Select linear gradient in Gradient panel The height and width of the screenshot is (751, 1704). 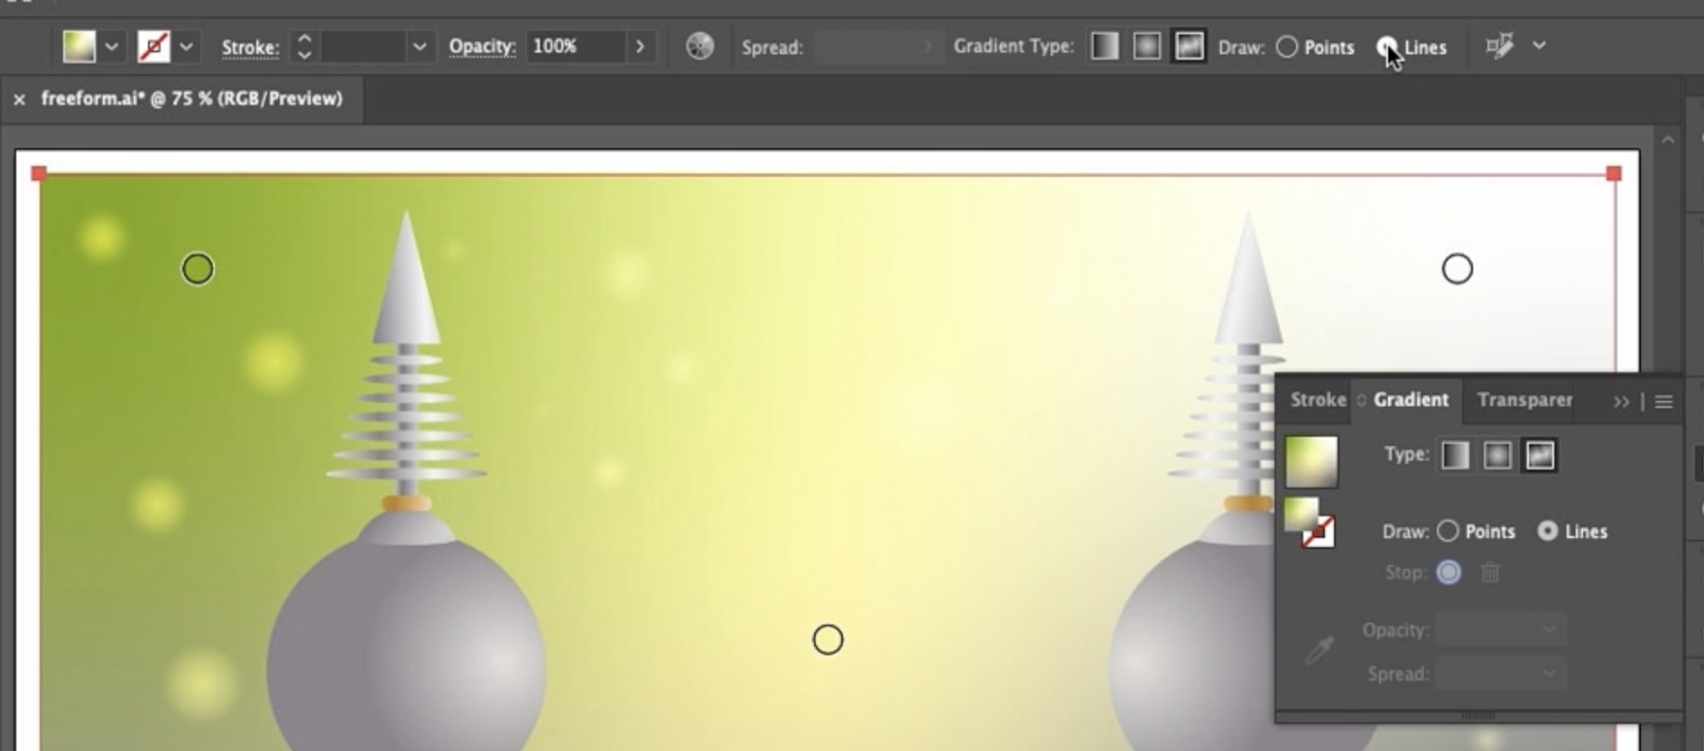pos(1455,455)
